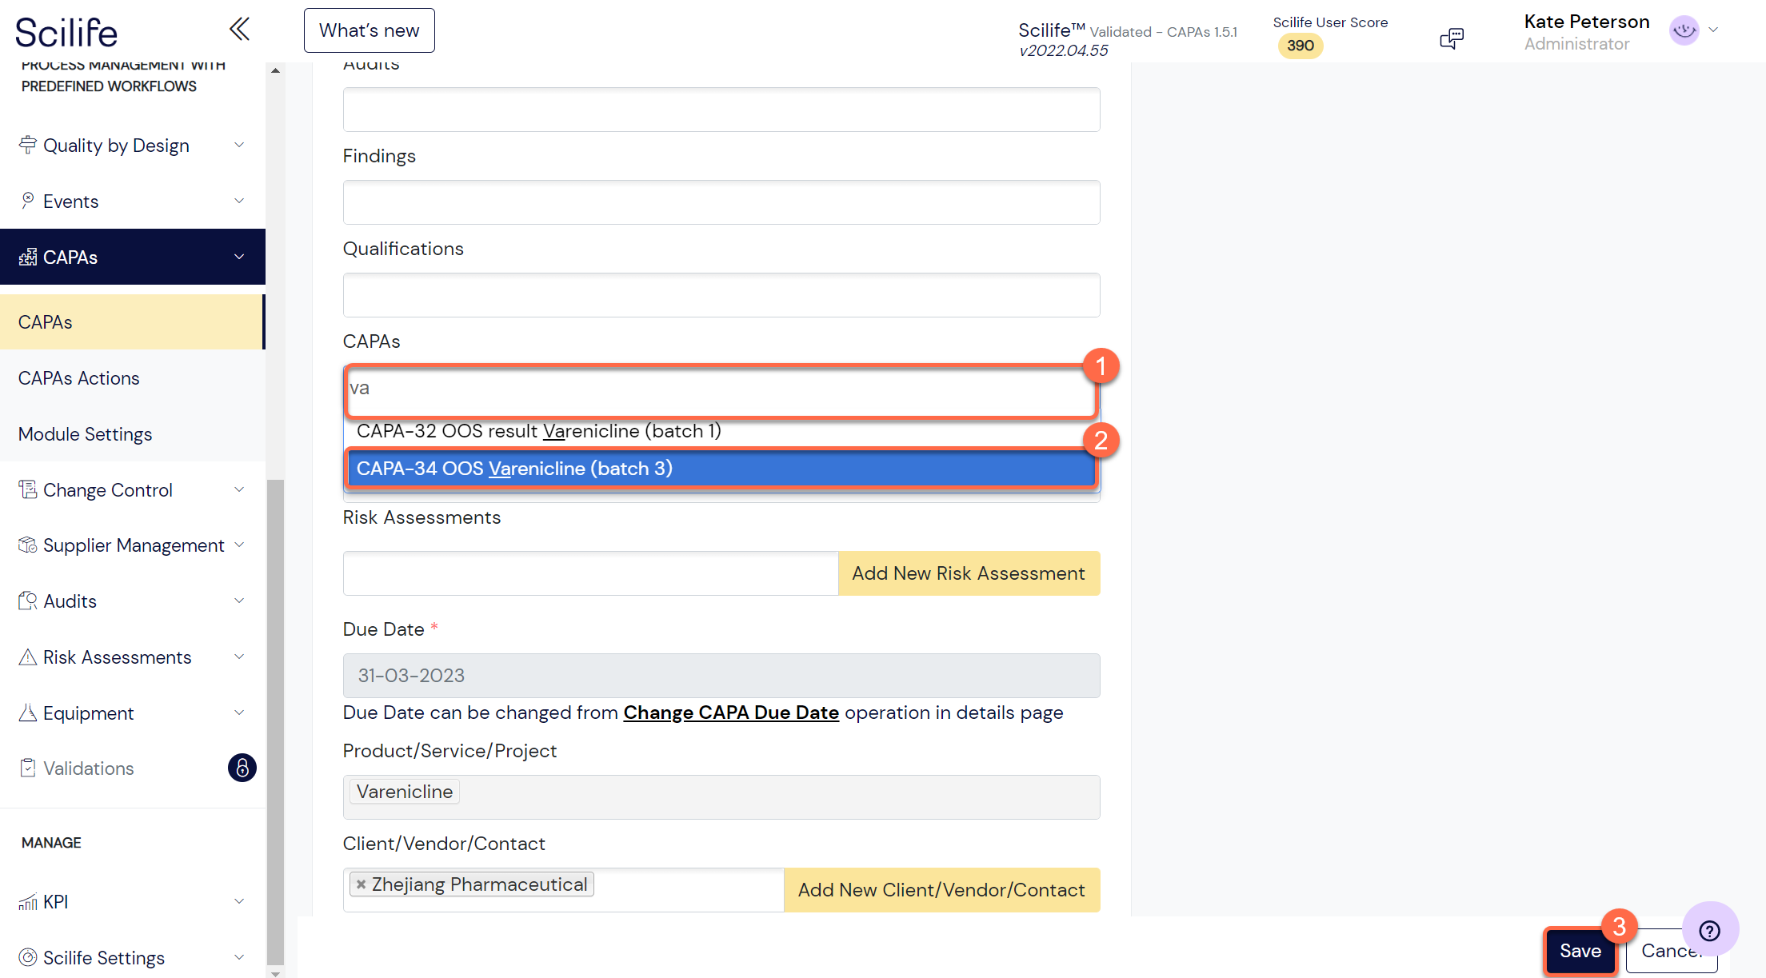Select CAPAs Actions in the sidebar menu

pos(78,377)
